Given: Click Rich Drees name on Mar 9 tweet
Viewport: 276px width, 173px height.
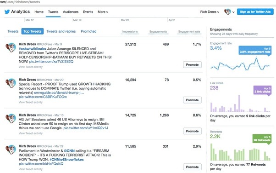Looking at the screenshot, I should (28, 44).
